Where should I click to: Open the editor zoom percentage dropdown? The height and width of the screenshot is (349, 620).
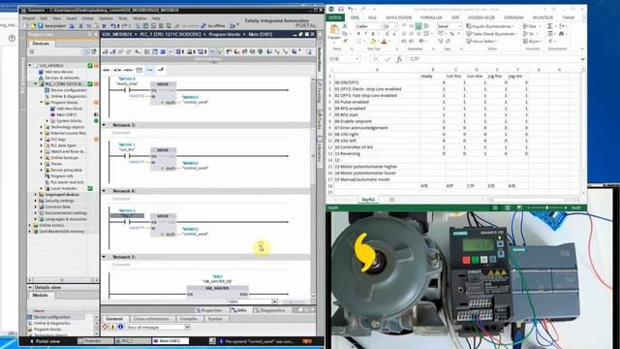(274, 301)
